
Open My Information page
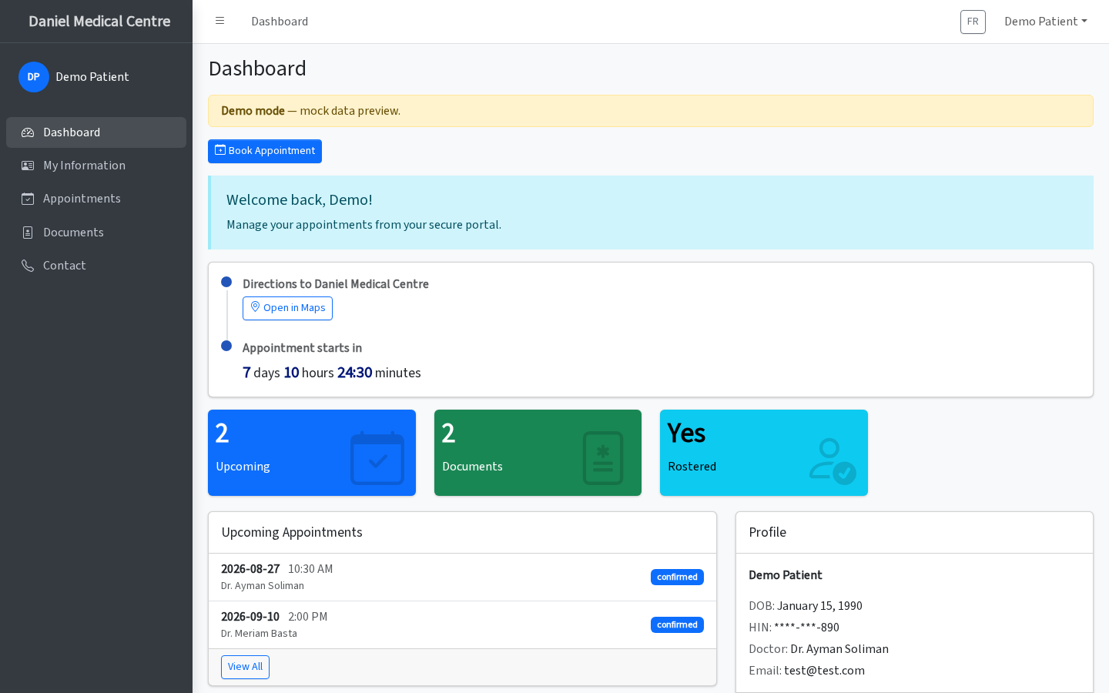coord(96,166)
